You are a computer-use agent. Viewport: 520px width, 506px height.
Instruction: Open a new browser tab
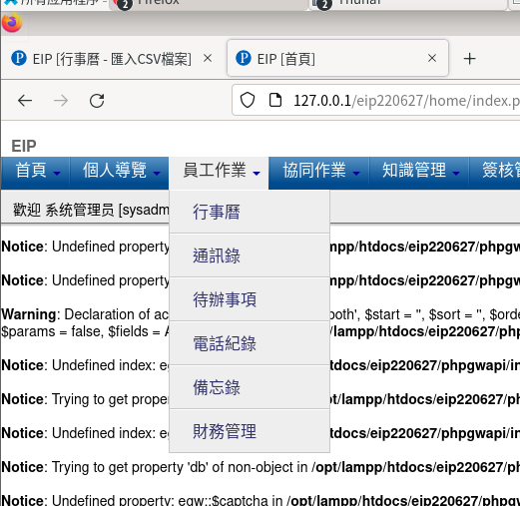[469, 59]
